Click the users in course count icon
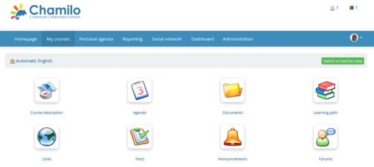 point(352,8)
